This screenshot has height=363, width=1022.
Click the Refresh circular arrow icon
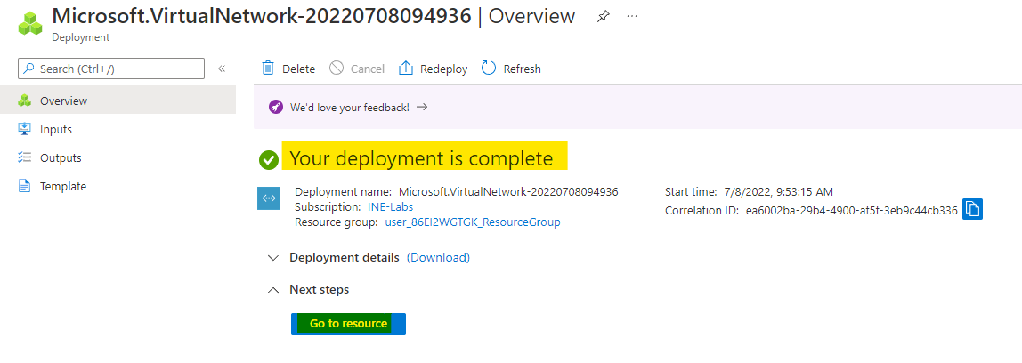[489, 69]
